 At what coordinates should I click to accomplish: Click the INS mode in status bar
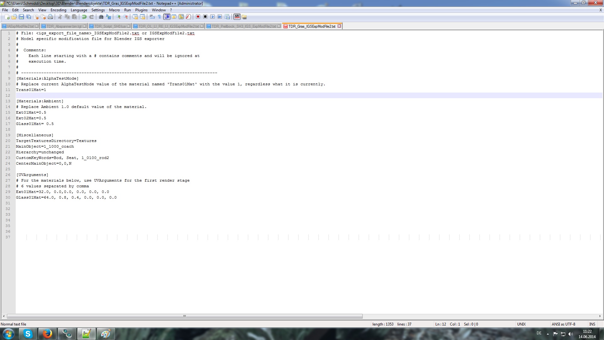592,324
